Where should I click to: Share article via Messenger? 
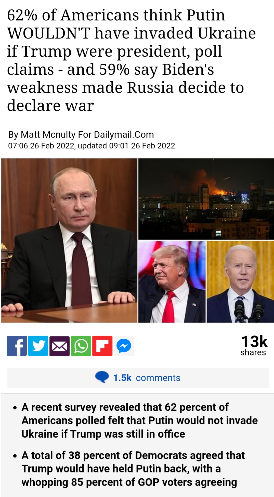point(124,346)
